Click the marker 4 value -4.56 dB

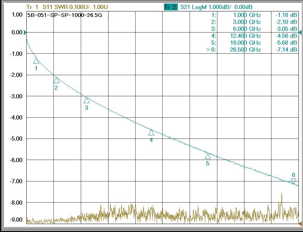coord(286,36)
